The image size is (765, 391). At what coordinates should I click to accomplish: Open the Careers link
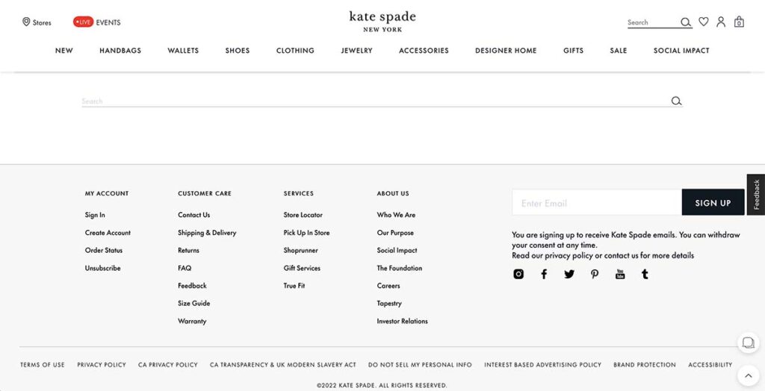pos(388,286)
